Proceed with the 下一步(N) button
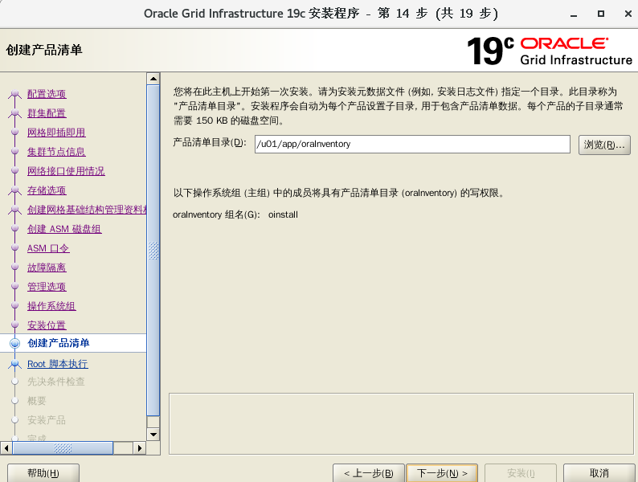 442,473
